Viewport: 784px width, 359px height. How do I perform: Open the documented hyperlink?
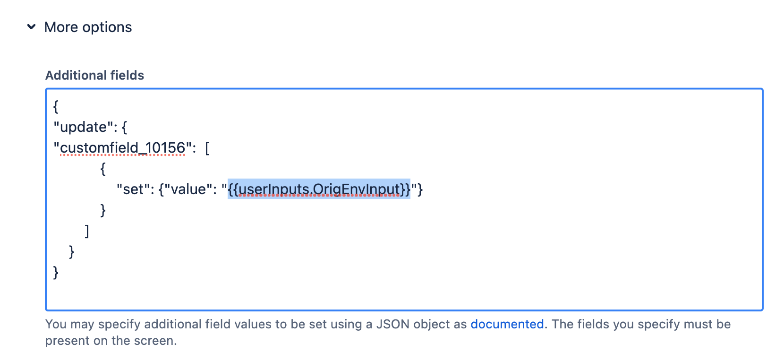(507, 324)
